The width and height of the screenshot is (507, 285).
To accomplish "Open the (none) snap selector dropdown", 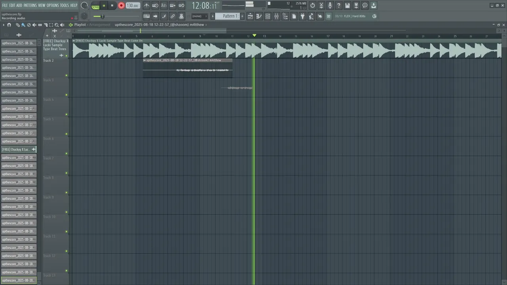I will point(200,16).
